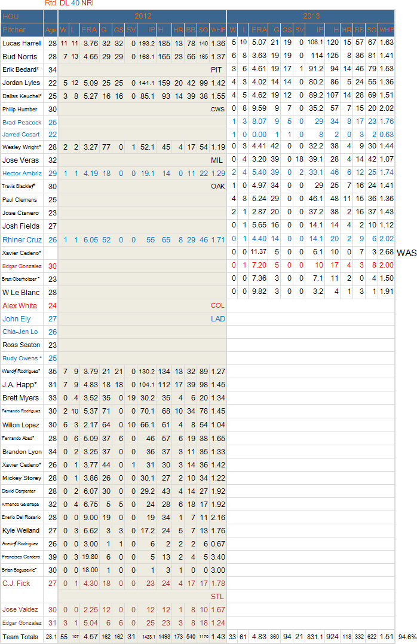Viewport: 417px width, 644px height.
Task: Select the Bud Norris row name
Action: tap(20, 57)
